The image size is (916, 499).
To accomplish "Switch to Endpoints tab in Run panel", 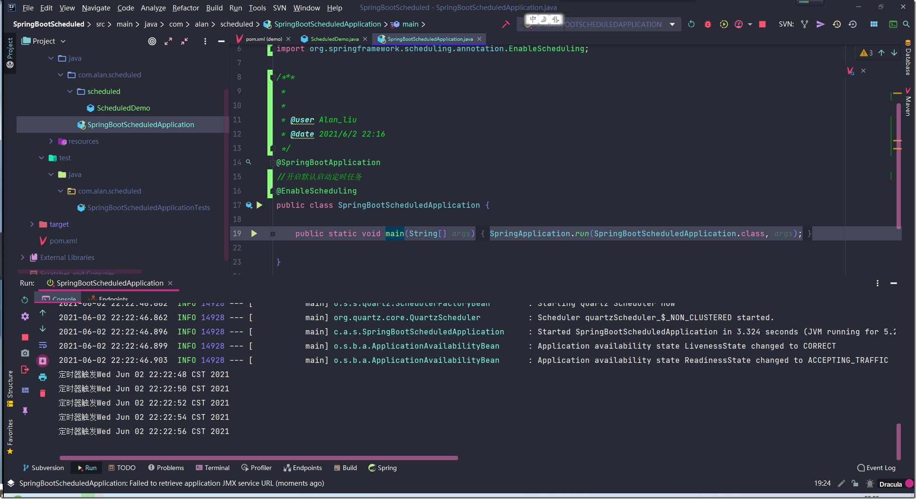I will pos(109,298).
